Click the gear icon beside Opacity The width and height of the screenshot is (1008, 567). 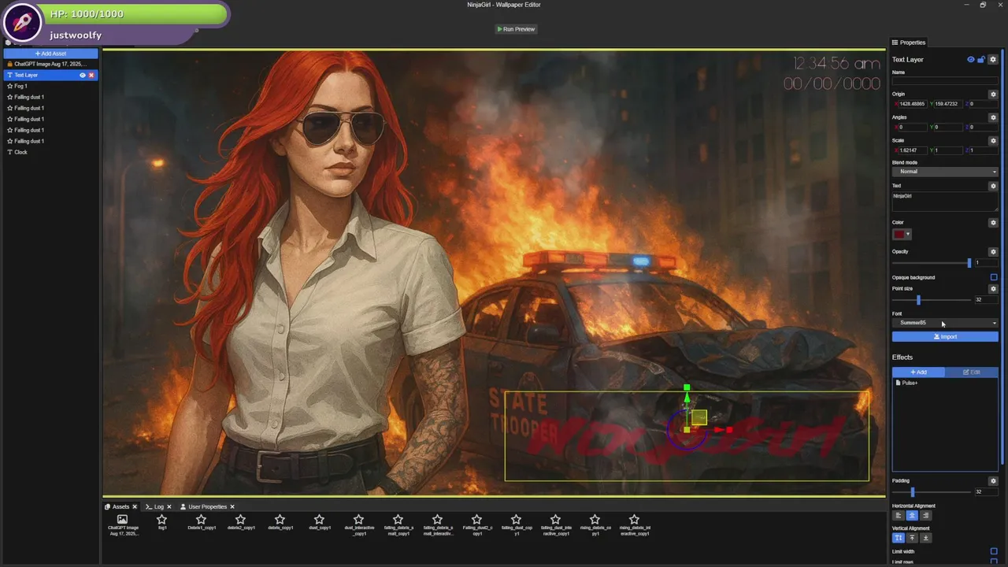click(993, 252)
